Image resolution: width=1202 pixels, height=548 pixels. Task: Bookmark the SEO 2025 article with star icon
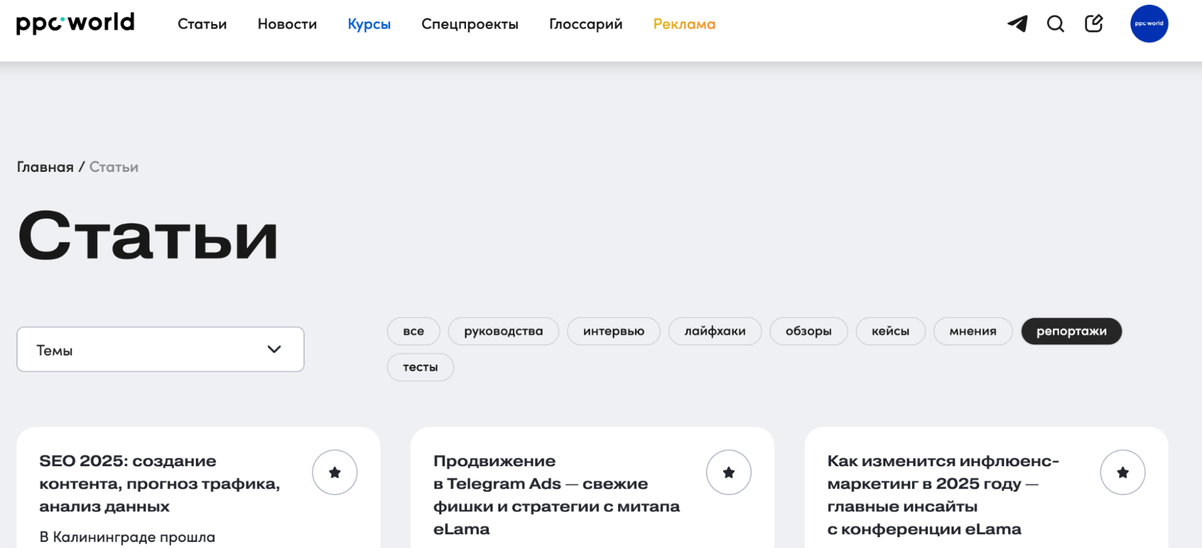335,472
